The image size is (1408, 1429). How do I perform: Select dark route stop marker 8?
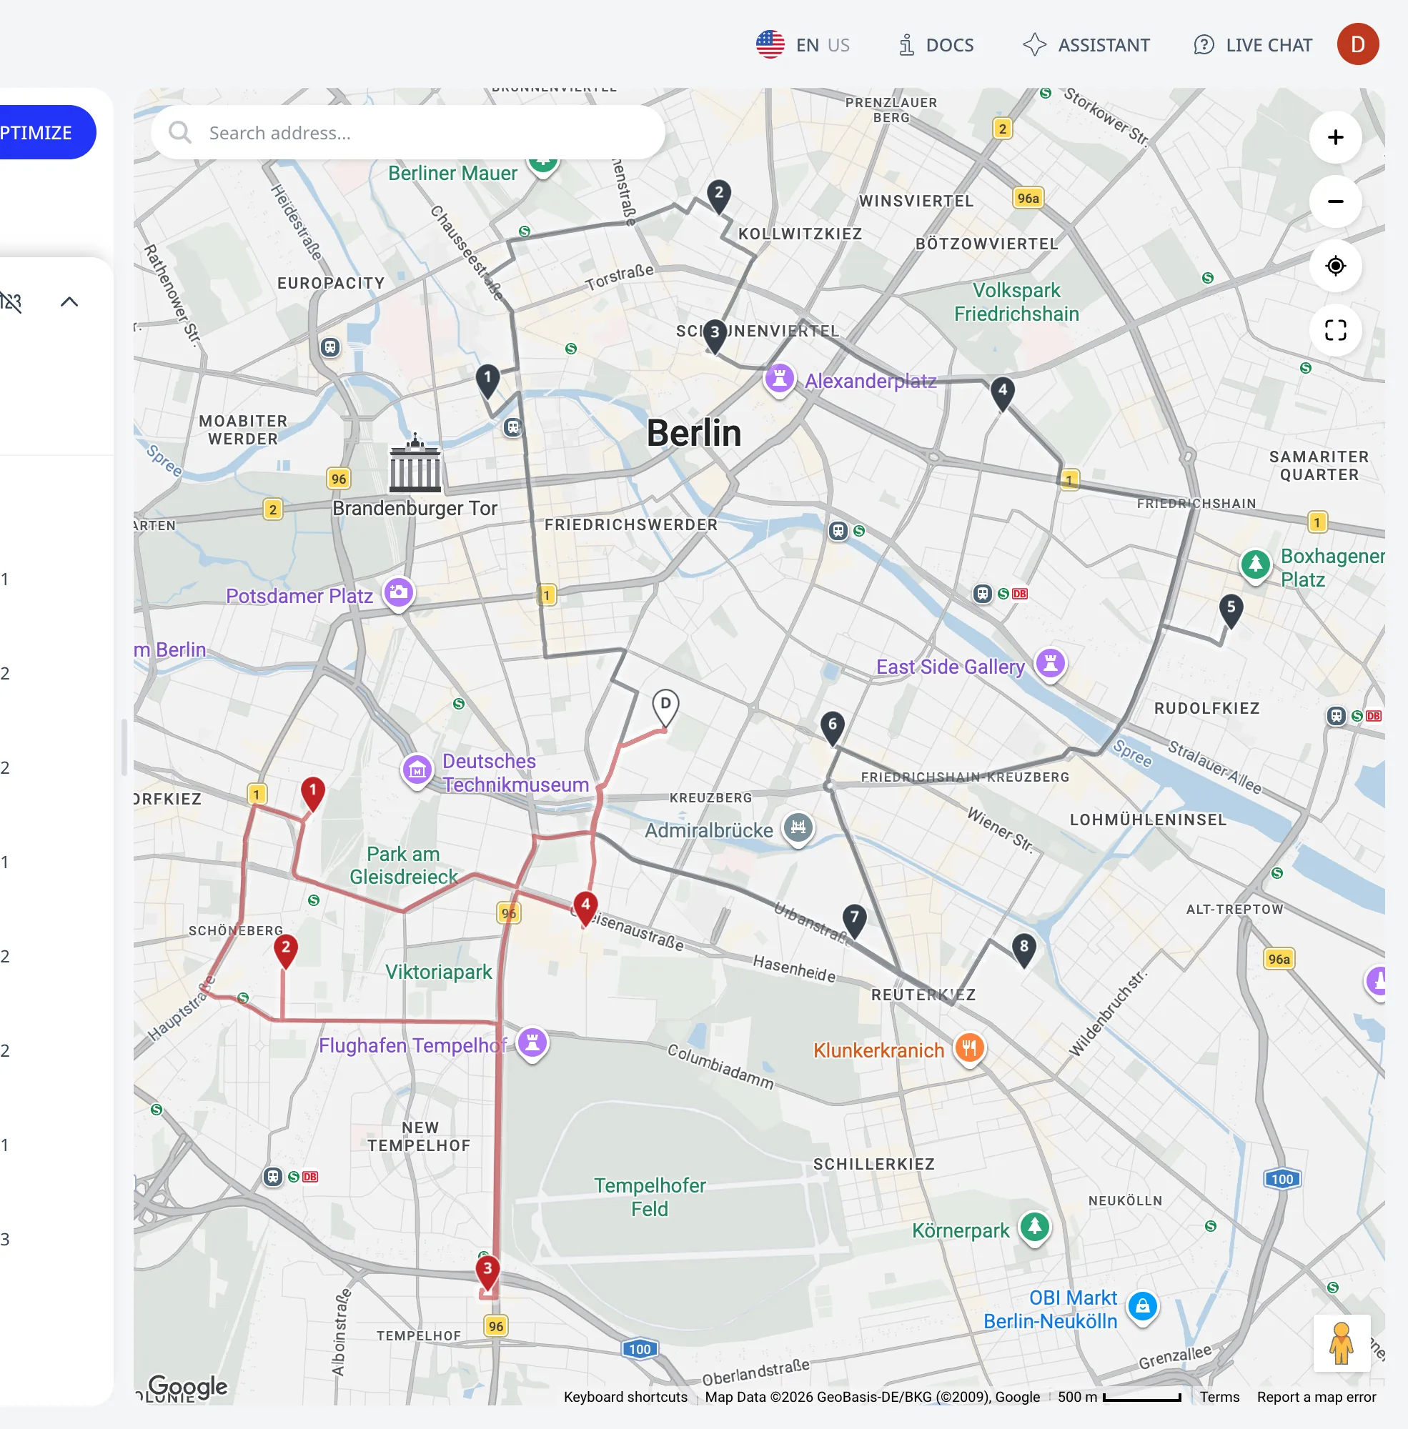(1023, 950)
